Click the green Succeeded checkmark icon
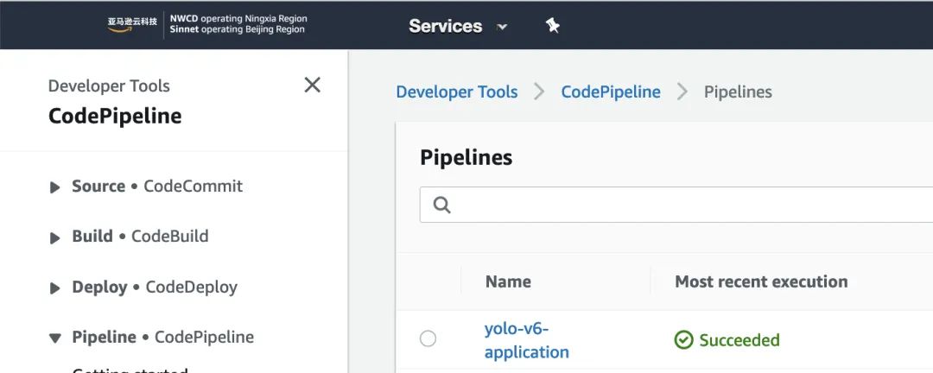The height and width of the screenshot is (373, 933). [x=683, y=340]
